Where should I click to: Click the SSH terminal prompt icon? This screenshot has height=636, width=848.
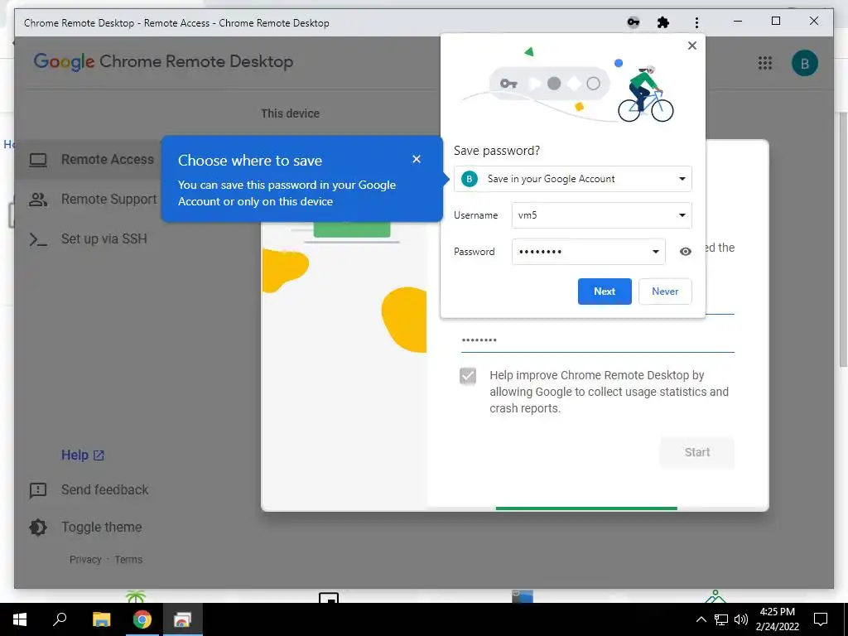(38, 239)
